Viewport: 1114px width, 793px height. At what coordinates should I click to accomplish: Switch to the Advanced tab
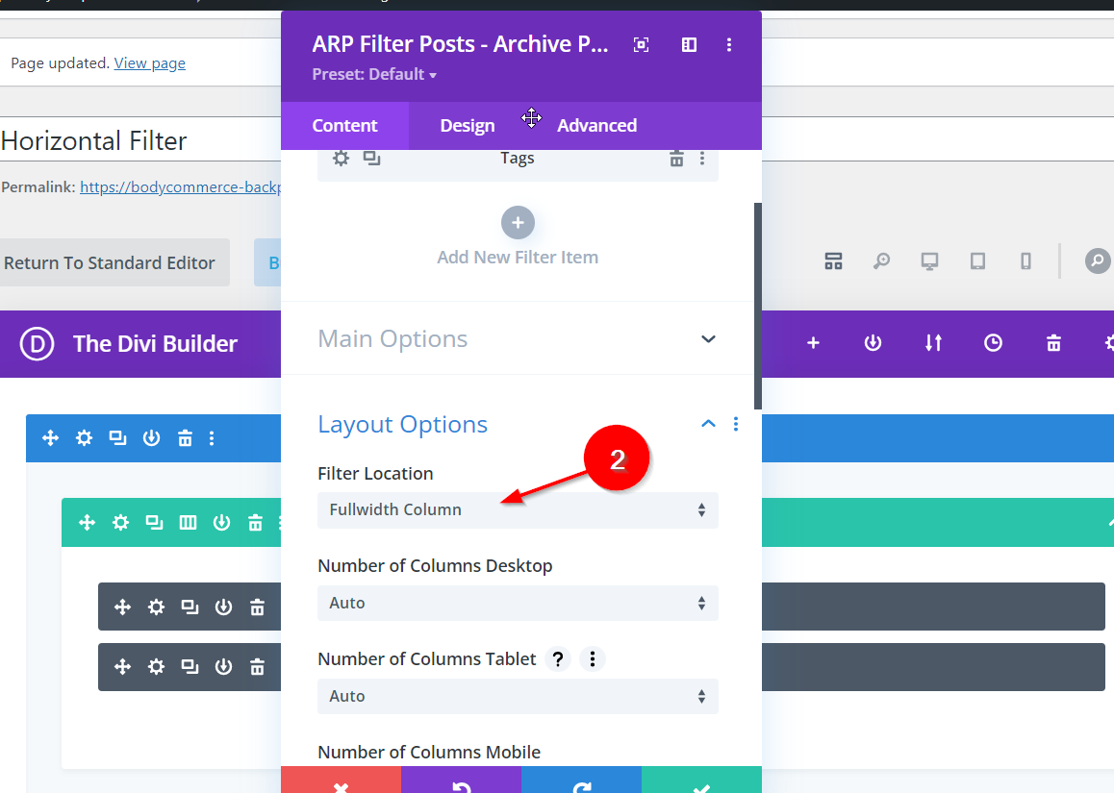pyautogui.click(x=596, y=126)
